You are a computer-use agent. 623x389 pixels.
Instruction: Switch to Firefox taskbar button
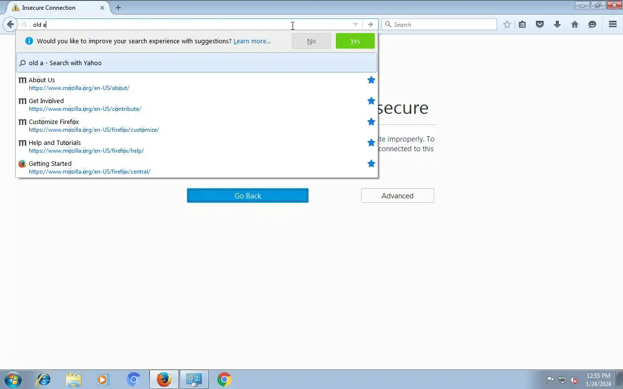[164, 379]
